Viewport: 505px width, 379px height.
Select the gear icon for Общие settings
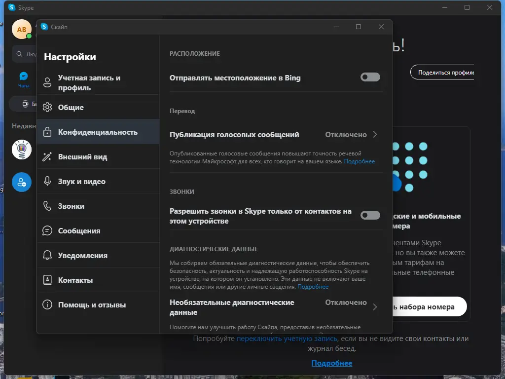47,107
